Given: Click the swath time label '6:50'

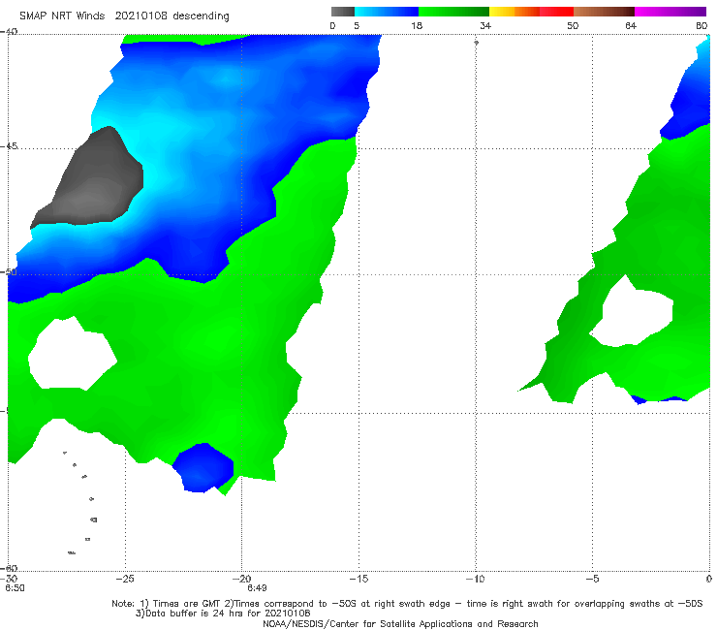Looking at the screenshot, I should (x=15, y=588).
